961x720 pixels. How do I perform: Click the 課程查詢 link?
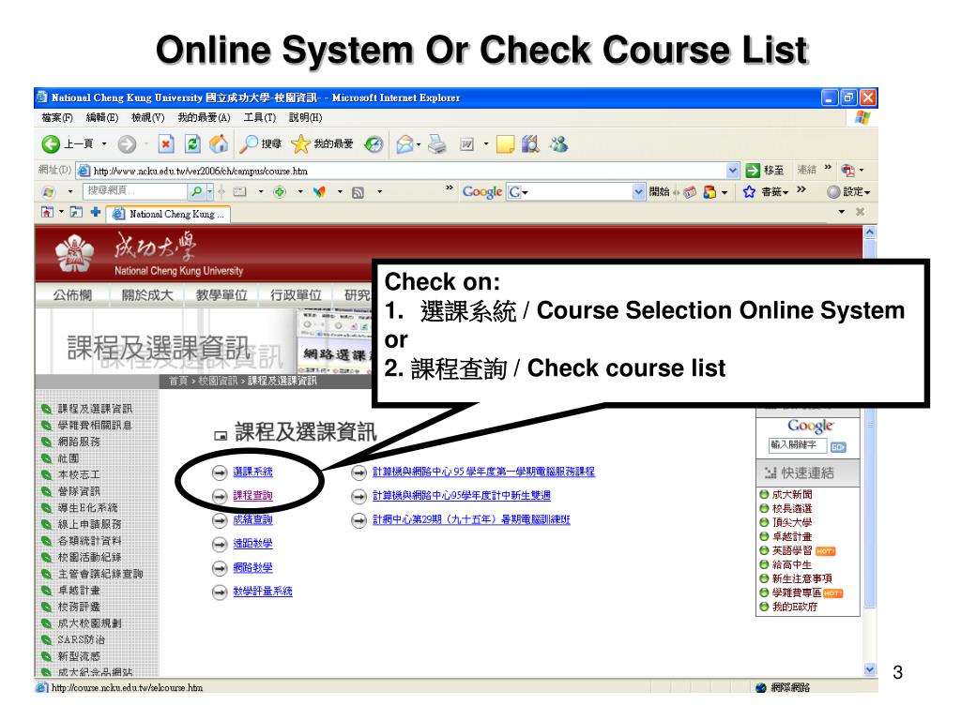coord(252,496)
